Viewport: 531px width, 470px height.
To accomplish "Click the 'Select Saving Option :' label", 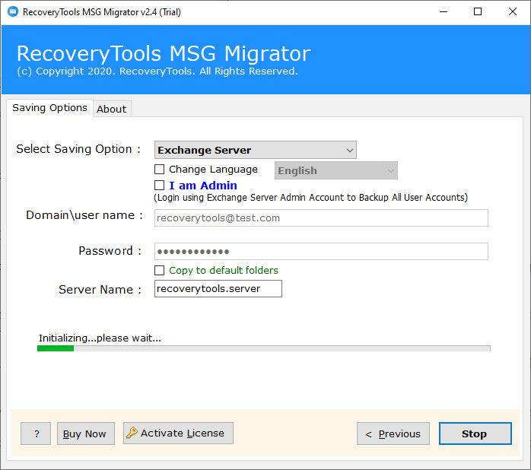I will point(78,149).
